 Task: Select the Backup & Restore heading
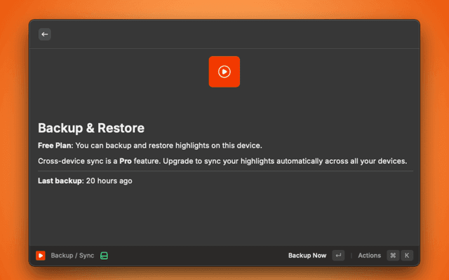[x=91, y=128]
